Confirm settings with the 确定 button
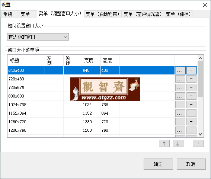This screenshot has height=179, width=211. (158, 164)
